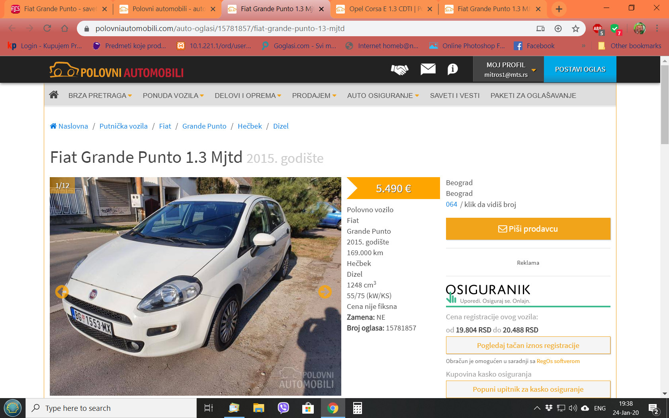Expand the PRODAJEM menu
The width and height of the screenshot is (669, 418).
(314, 96)
